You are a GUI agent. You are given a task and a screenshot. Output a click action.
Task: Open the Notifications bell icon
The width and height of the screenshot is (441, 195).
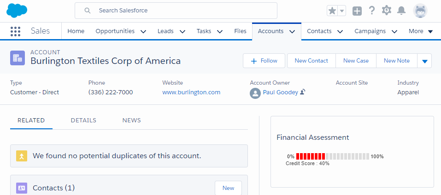[x=401, y=11]
